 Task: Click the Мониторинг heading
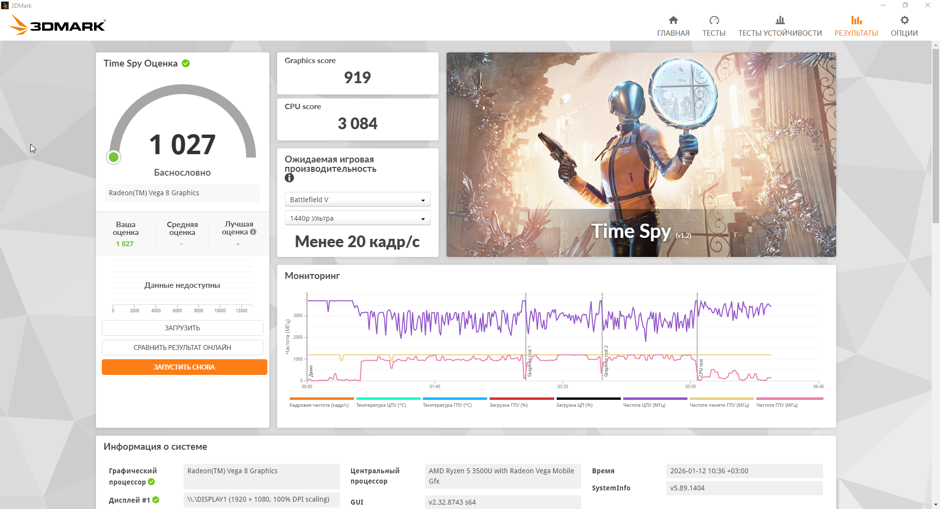point(312,276)
